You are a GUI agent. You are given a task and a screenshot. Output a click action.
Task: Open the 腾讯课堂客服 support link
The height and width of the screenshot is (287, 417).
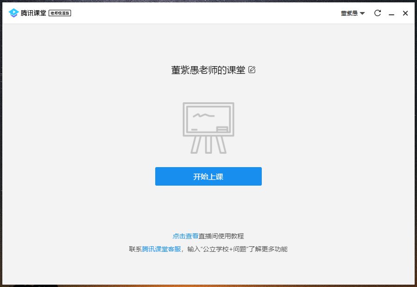point(161,249)
